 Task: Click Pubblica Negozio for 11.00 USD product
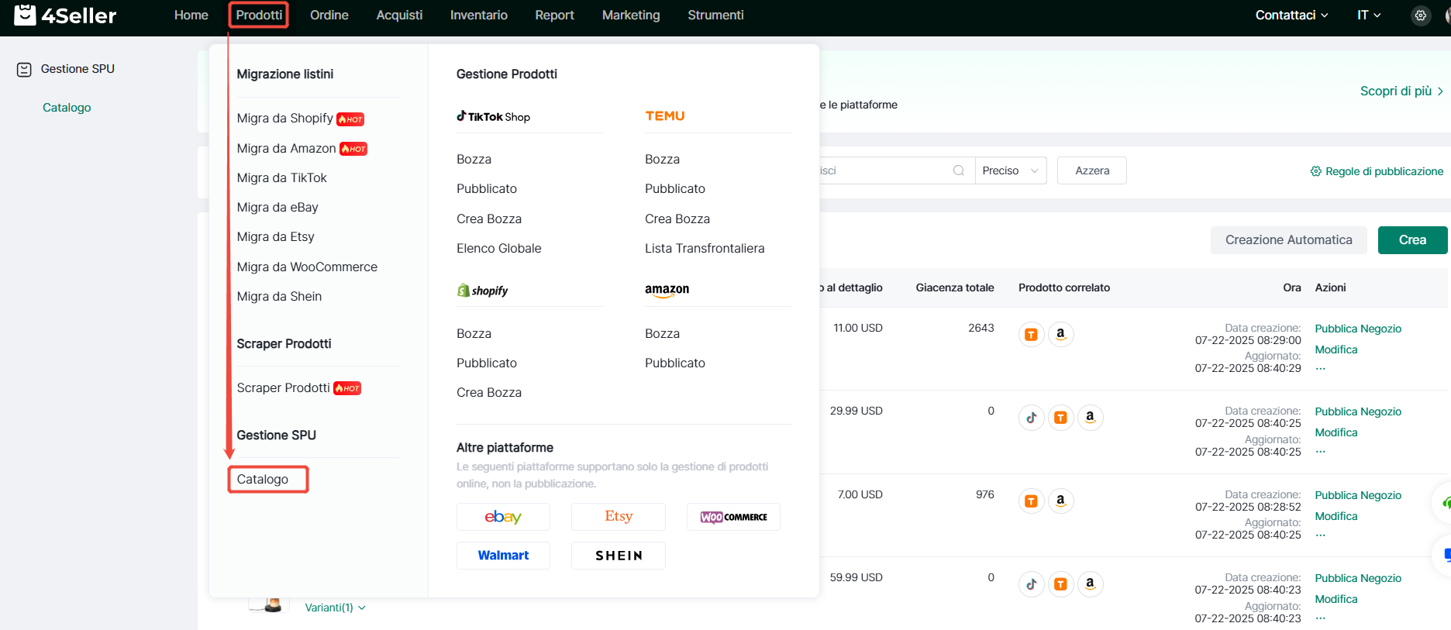(x=1358, y=329)
